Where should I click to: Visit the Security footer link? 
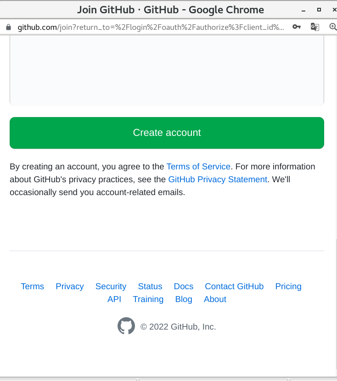tap(111, 286)
